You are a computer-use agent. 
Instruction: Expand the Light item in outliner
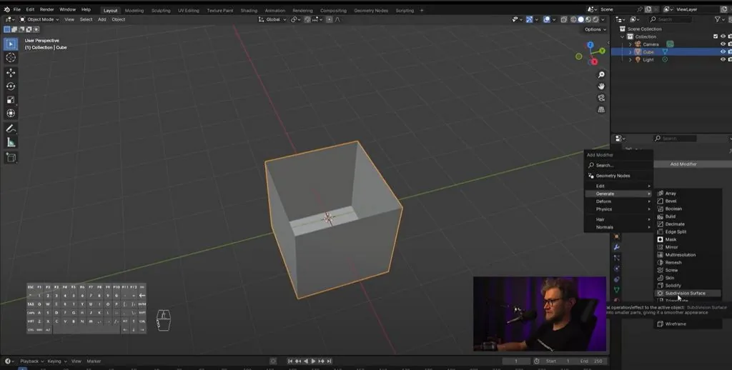(x=630, y=60)
